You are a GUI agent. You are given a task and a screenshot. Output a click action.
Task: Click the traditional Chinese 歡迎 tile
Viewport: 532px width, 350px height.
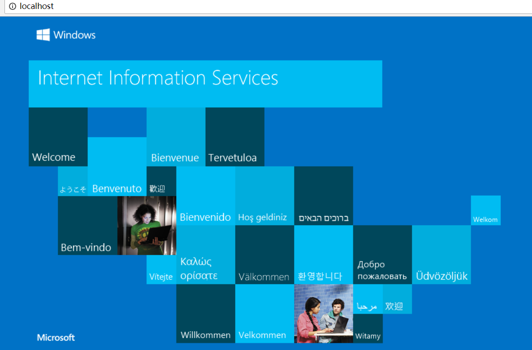tap(161, 181)
